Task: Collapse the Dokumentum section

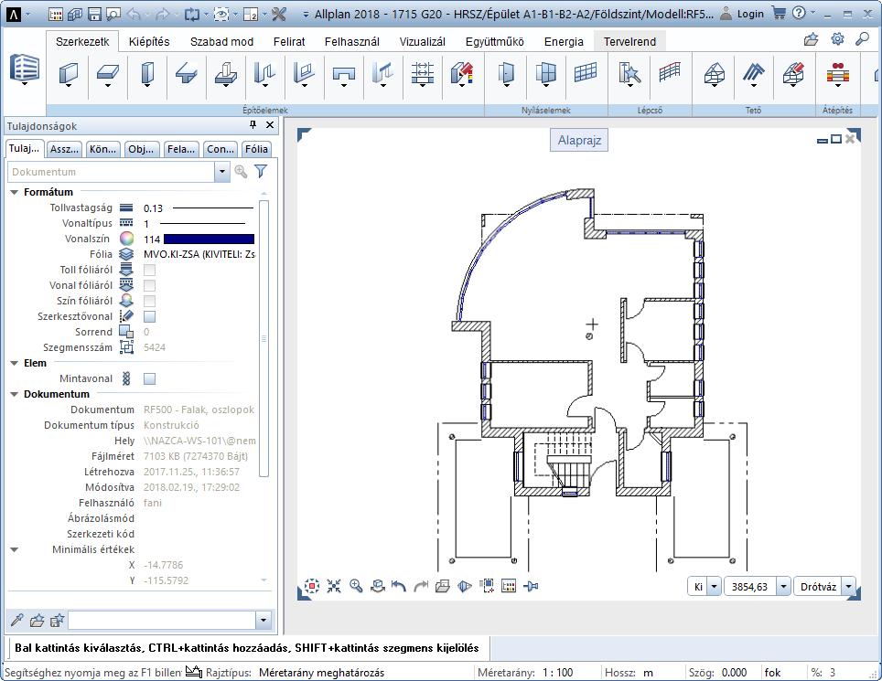Action: (x=15, y=395)
